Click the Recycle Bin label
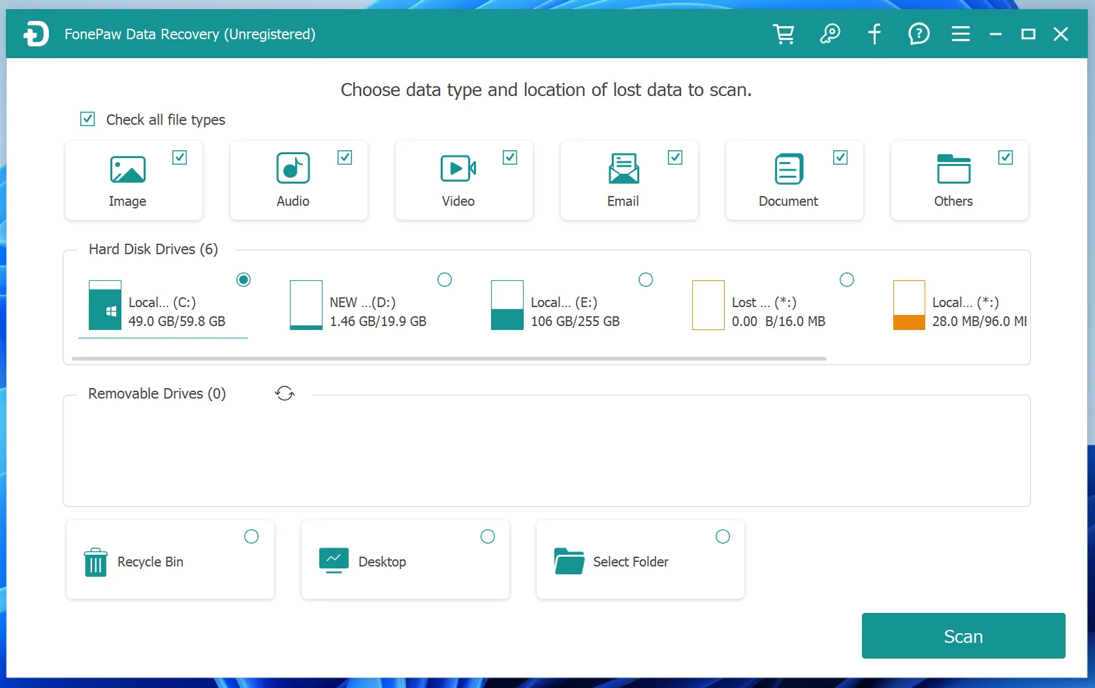 coord(150,562)
